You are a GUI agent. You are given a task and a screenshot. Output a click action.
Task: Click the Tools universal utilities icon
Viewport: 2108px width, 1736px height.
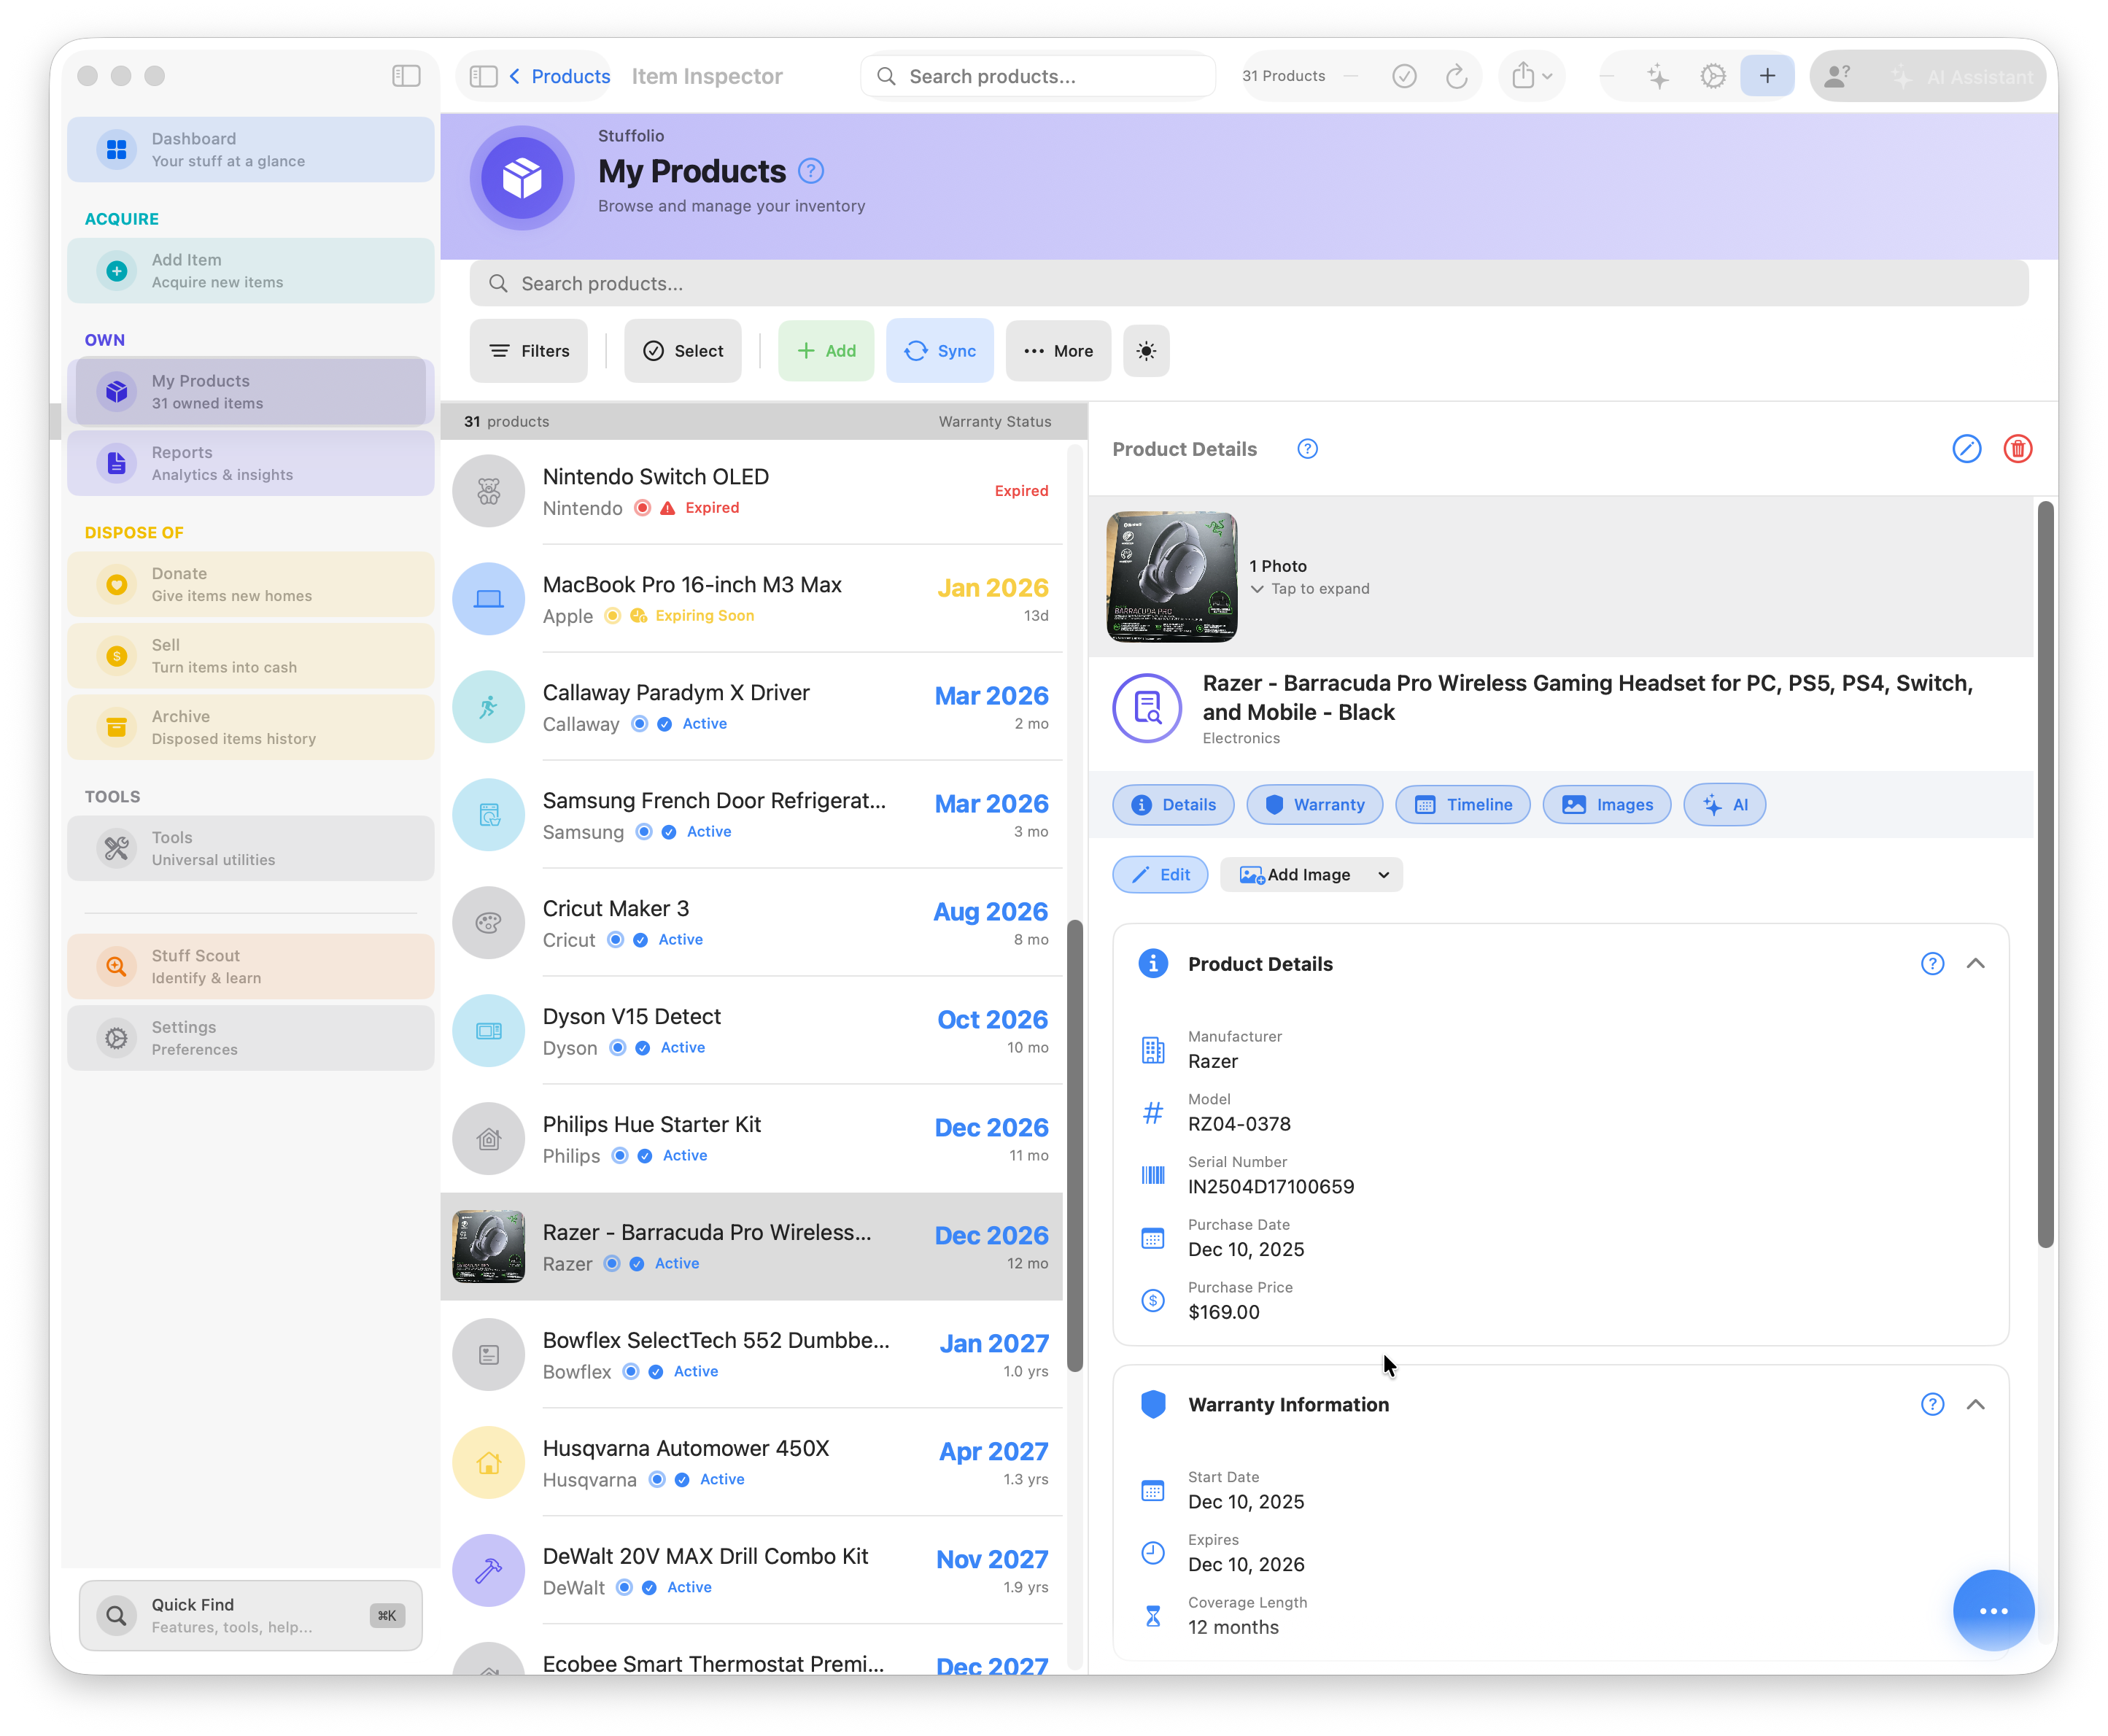click(x=117, y=848)
